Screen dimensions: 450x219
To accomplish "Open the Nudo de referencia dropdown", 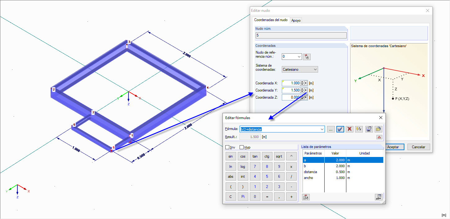I will pos(299,57).
